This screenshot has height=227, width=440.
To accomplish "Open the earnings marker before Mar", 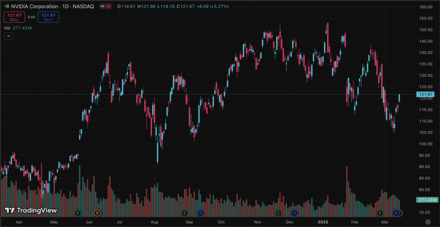I will (380, 213).
